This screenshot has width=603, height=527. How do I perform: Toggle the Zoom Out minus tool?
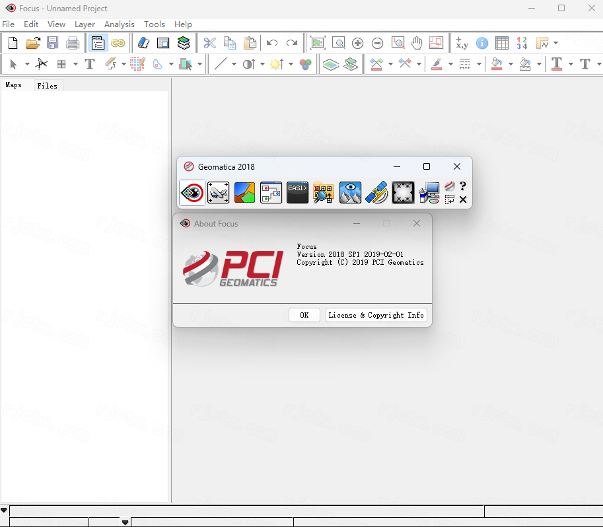[x=377, y=44]
